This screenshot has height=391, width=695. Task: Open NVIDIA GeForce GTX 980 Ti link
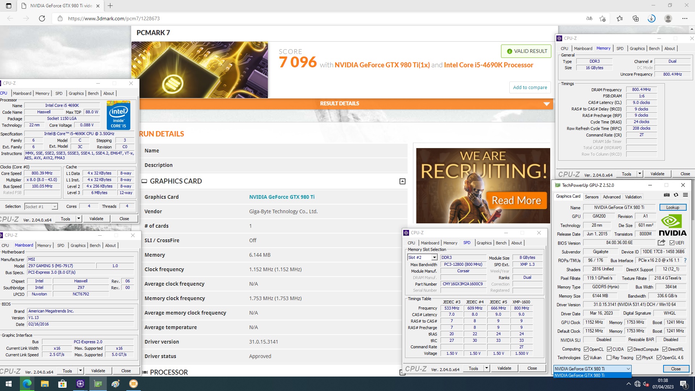click(282, 197)
